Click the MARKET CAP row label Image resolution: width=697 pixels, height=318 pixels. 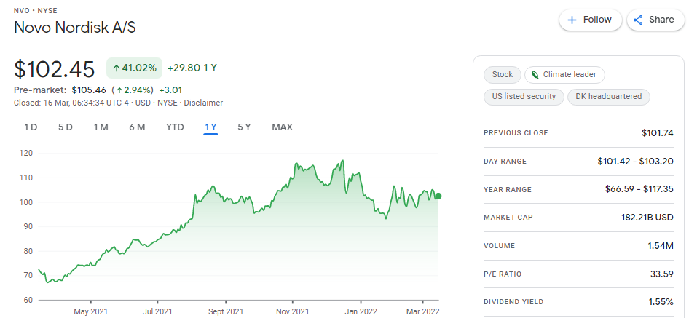click(x=508, y=218)
